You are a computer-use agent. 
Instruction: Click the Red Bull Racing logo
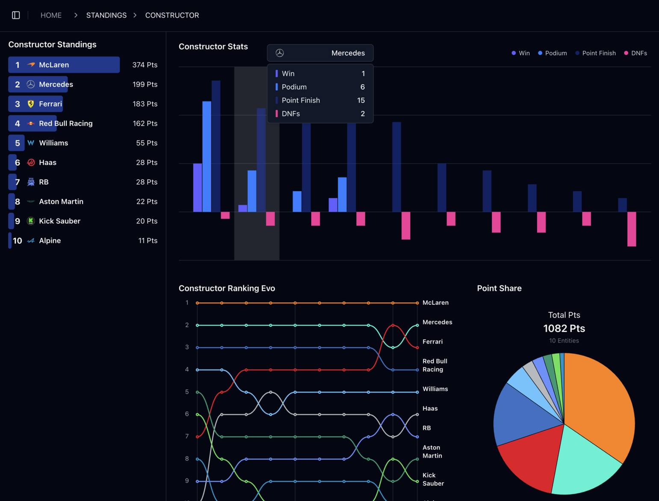[x=31, y=123]
